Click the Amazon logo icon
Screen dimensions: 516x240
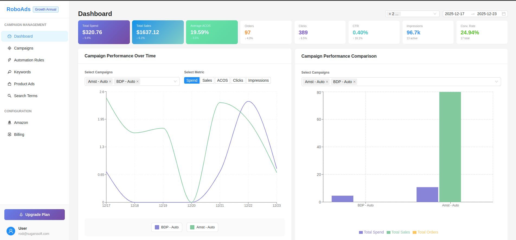pos(9,123)
